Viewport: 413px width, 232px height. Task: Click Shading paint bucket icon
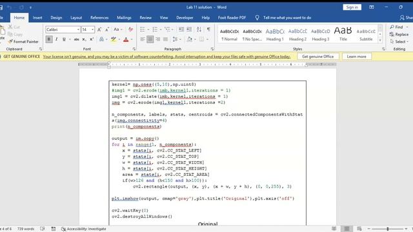[189, 39]
